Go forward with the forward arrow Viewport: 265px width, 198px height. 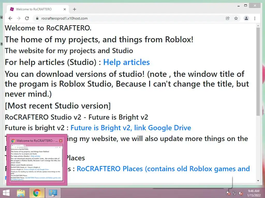[19, 18]
